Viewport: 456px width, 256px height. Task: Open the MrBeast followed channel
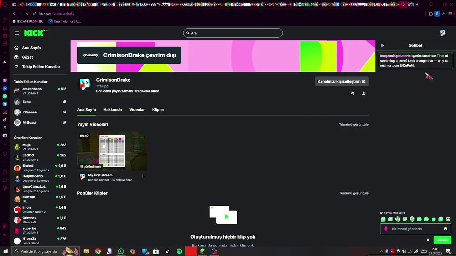(40, 122)
